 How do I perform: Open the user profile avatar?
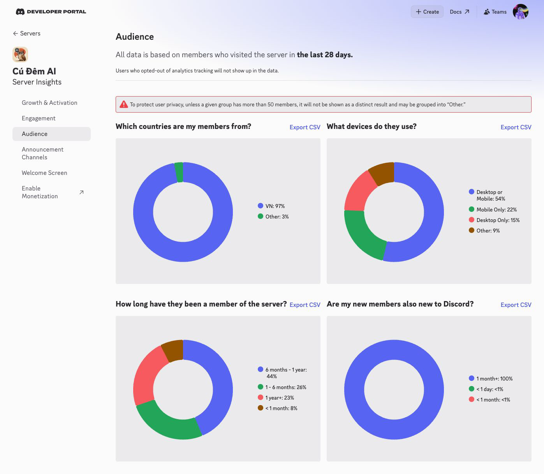coord(521,12)
